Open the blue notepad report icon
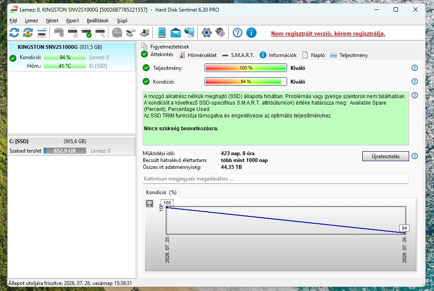This screenshot has width=434, height=291. (162, 33)
